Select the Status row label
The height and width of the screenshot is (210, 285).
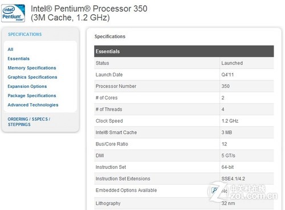click(103, 63)
